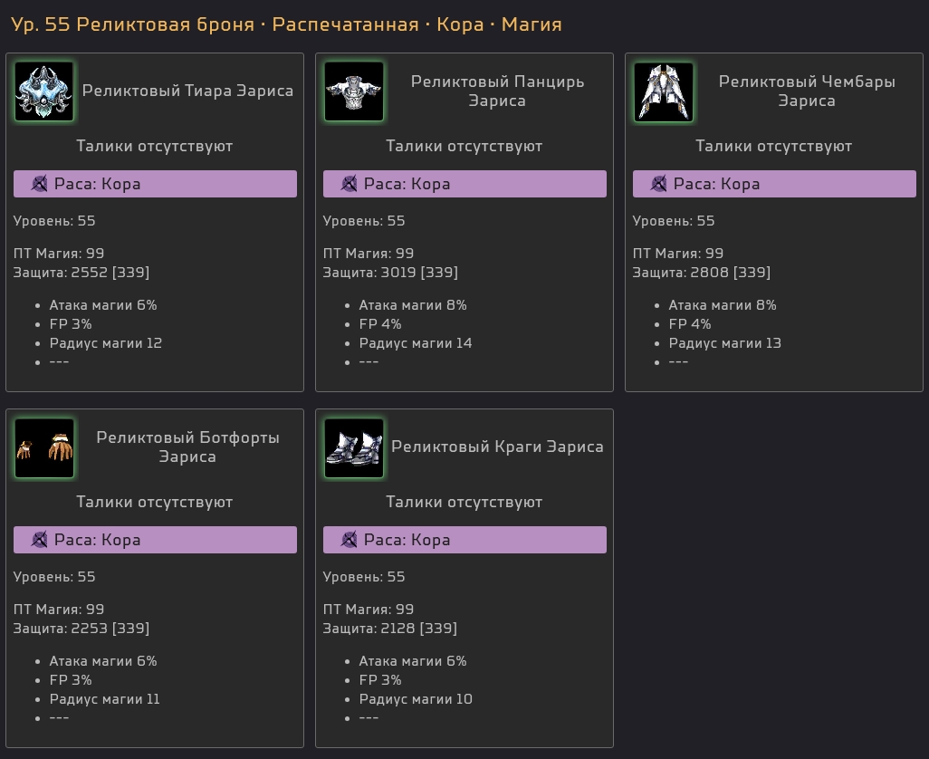This screenshot has width=929, height=759.
Task: Click the 'Радиус магии 10' stat line
Action: 416,699
